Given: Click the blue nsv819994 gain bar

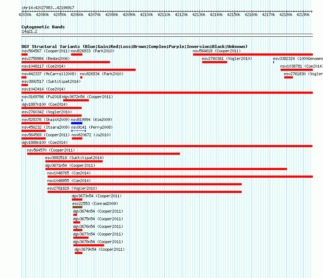Looking at the screenshot, I should 77,123.
